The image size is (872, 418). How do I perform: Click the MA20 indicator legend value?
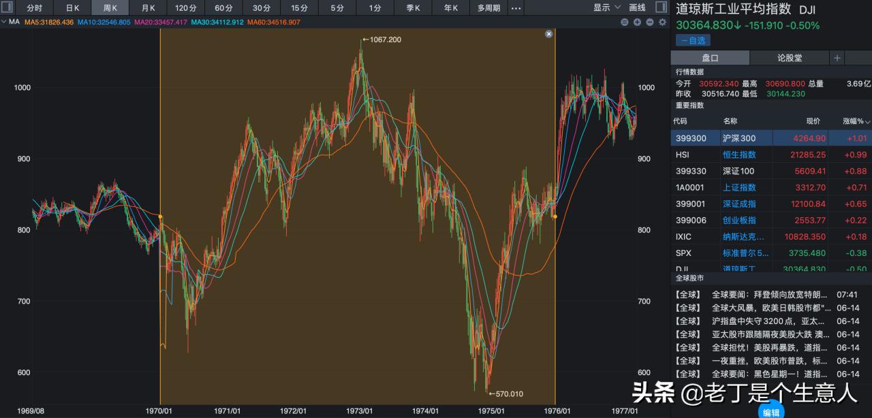click(160, 22)
